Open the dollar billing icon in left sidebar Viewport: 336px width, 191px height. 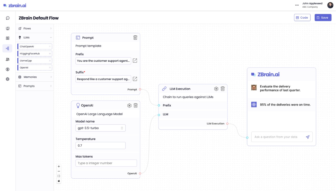8,69
